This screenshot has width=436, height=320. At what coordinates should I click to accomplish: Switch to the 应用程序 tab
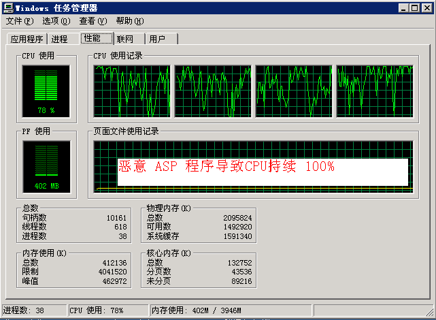pyautogui.click(x=27, y=39)
